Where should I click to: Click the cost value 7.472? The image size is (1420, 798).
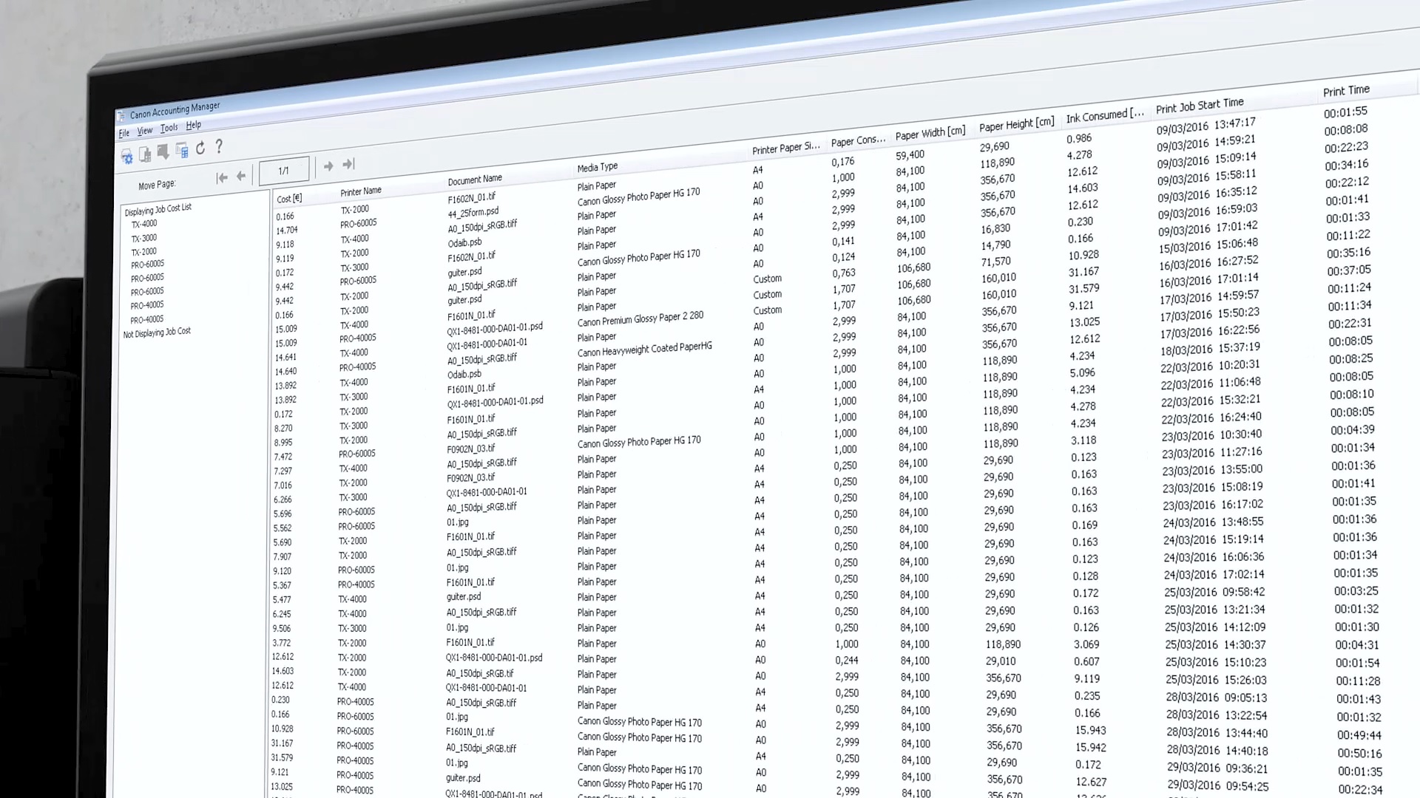[283, 457]
